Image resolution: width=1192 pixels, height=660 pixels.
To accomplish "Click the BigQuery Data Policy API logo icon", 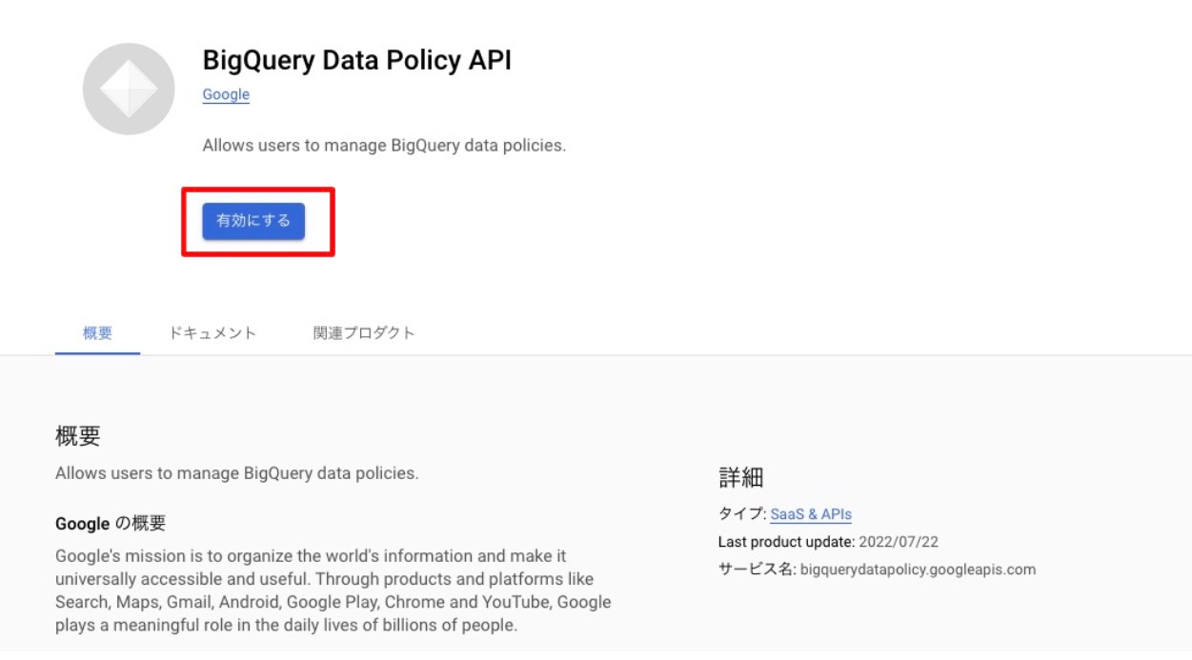I will (129, 89).
